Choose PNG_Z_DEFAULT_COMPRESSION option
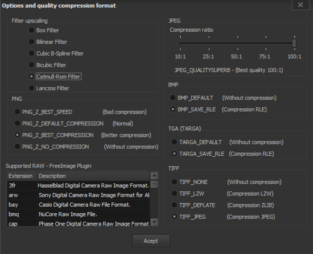313x254 pixels. pos(18,123)
